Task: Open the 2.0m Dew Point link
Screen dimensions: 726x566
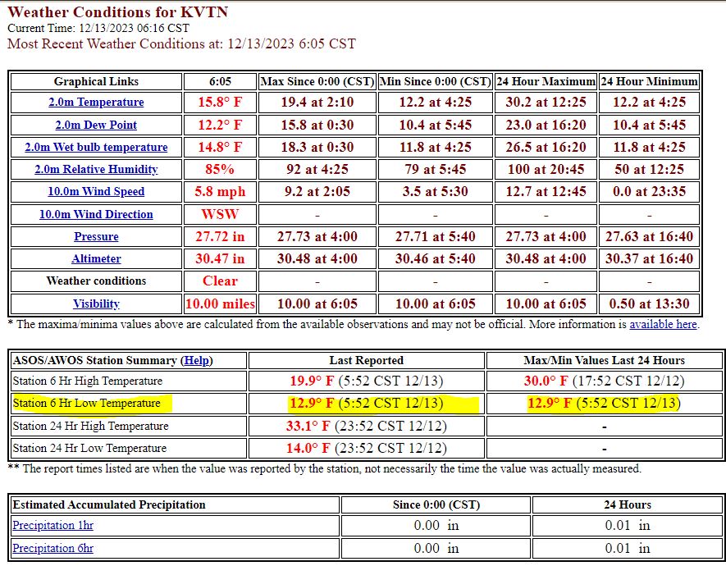Action: 96,125
